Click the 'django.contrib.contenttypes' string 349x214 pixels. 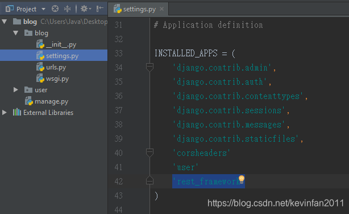click(x=238, y=96)
